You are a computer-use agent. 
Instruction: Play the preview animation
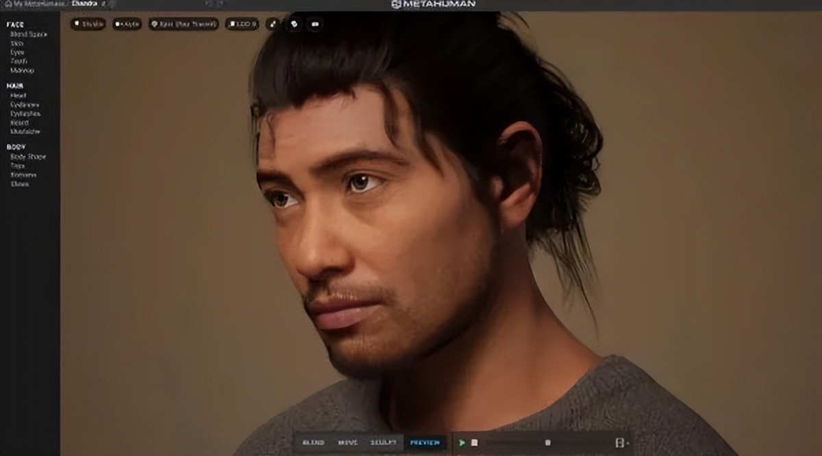click(x=462, y=443)
